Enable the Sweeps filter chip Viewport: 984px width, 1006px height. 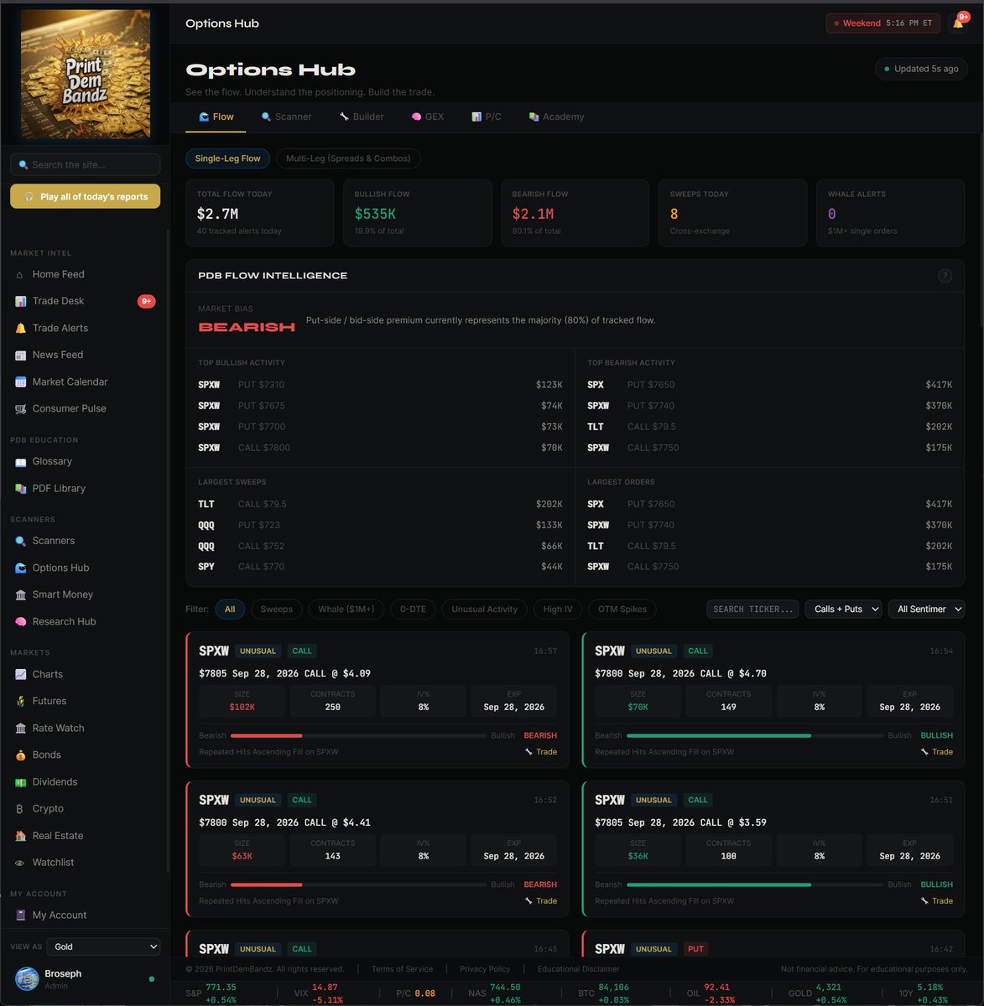[276, 609]
